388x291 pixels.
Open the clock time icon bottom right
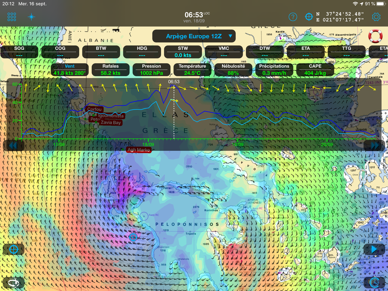pyautogui.click(x=374, y=282)
